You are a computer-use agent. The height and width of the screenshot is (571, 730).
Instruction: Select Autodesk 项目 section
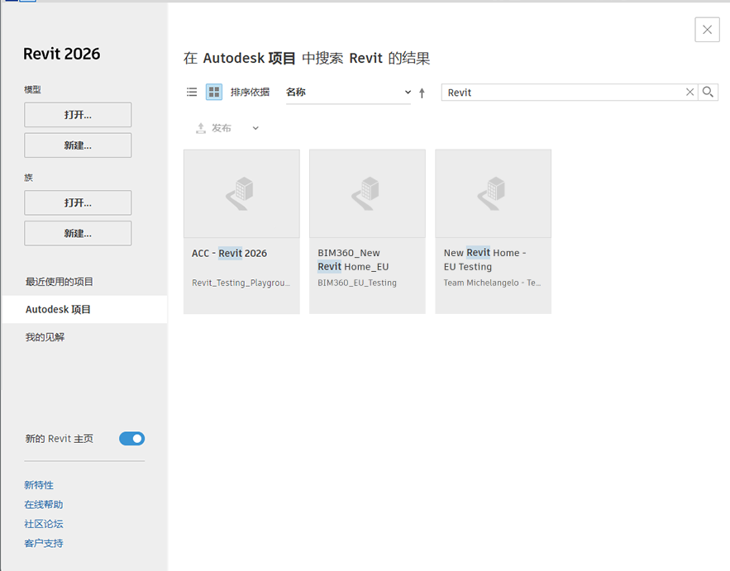tap(84, 310)
